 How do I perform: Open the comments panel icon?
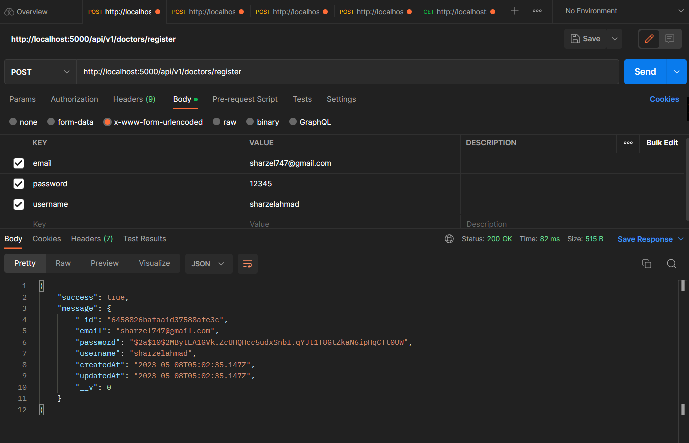tap(670, 38)
